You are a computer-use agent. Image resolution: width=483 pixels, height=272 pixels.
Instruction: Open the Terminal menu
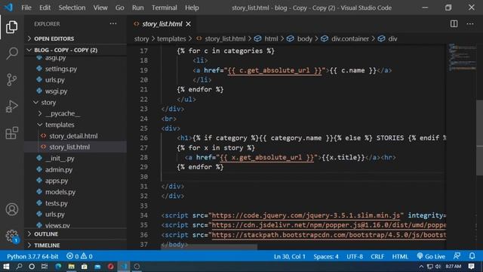click(165, 8)
